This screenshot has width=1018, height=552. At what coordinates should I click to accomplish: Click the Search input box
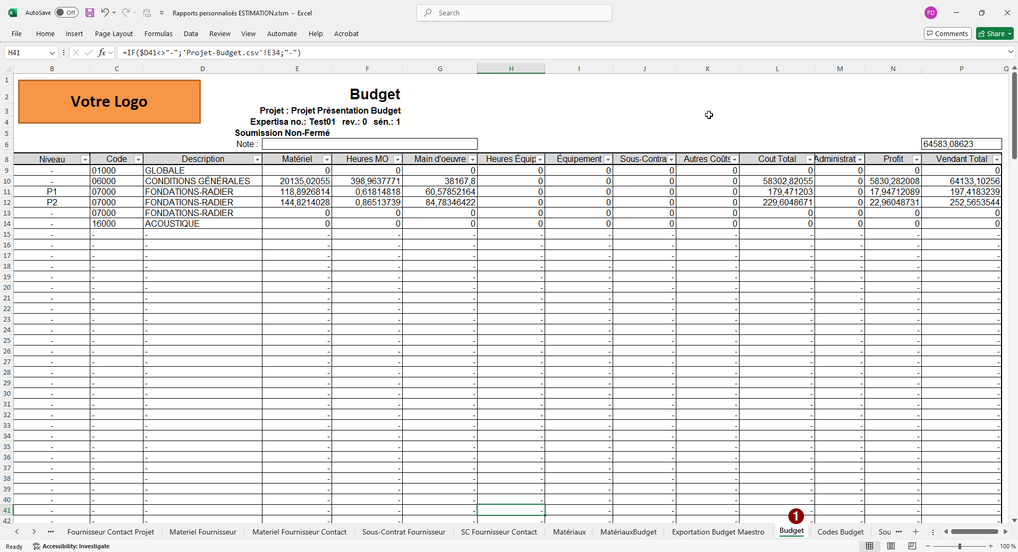tap(514, 13)
